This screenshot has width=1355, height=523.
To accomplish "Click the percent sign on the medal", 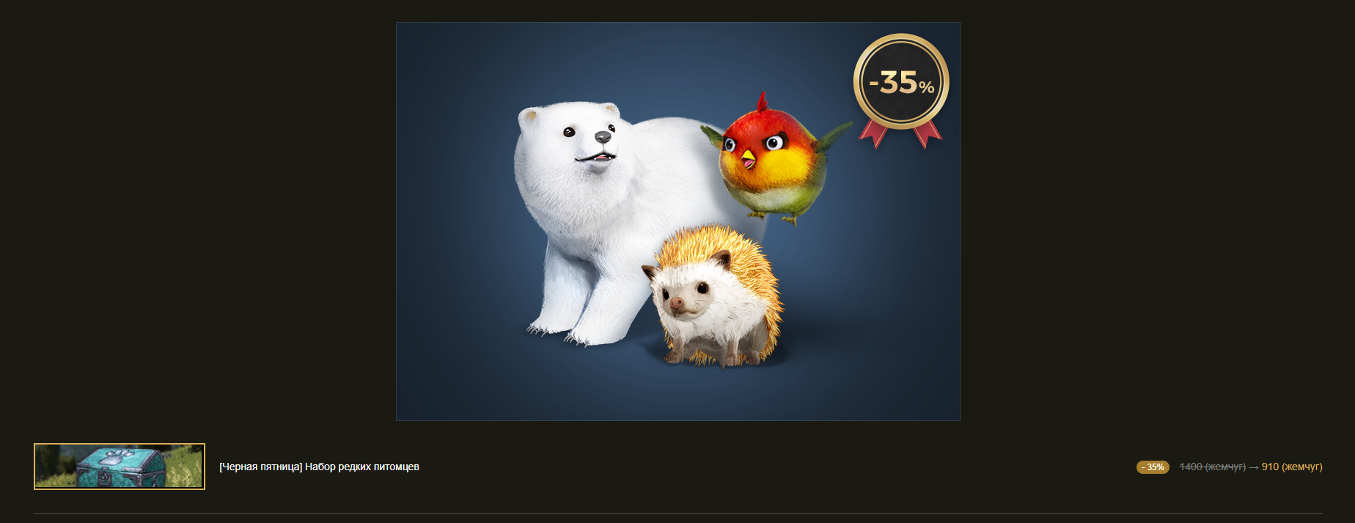I will pos(926,87).
